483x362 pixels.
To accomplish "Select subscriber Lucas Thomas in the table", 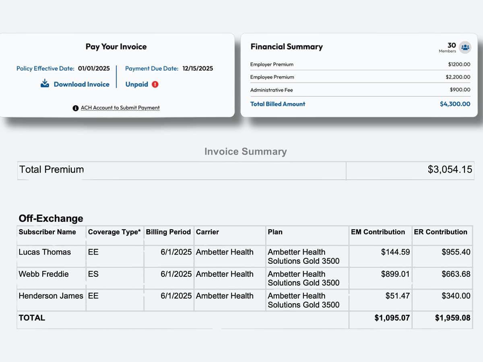I will pyautogui.click(x=45, y=252).
